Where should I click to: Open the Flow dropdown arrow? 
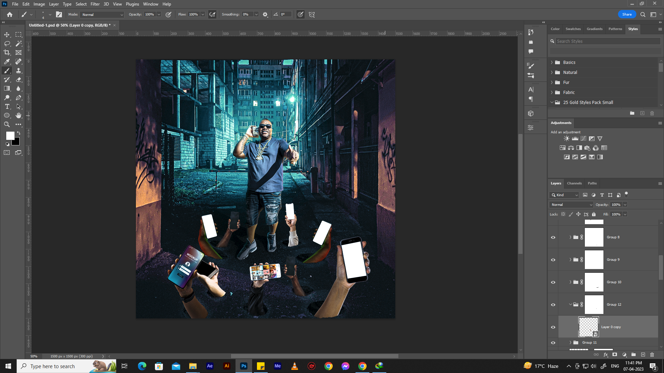tap(203, 15)
